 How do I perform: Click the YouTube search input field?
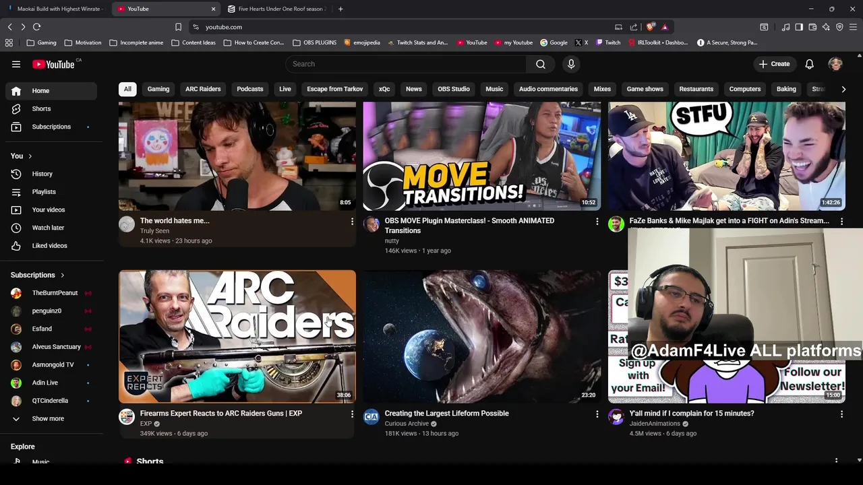(x=406, y=64)
